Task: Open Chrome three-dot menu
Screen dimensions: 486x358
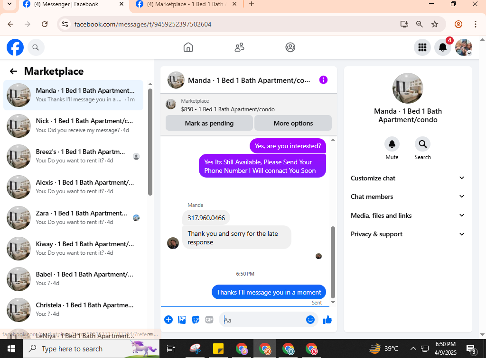Action: 476,24
